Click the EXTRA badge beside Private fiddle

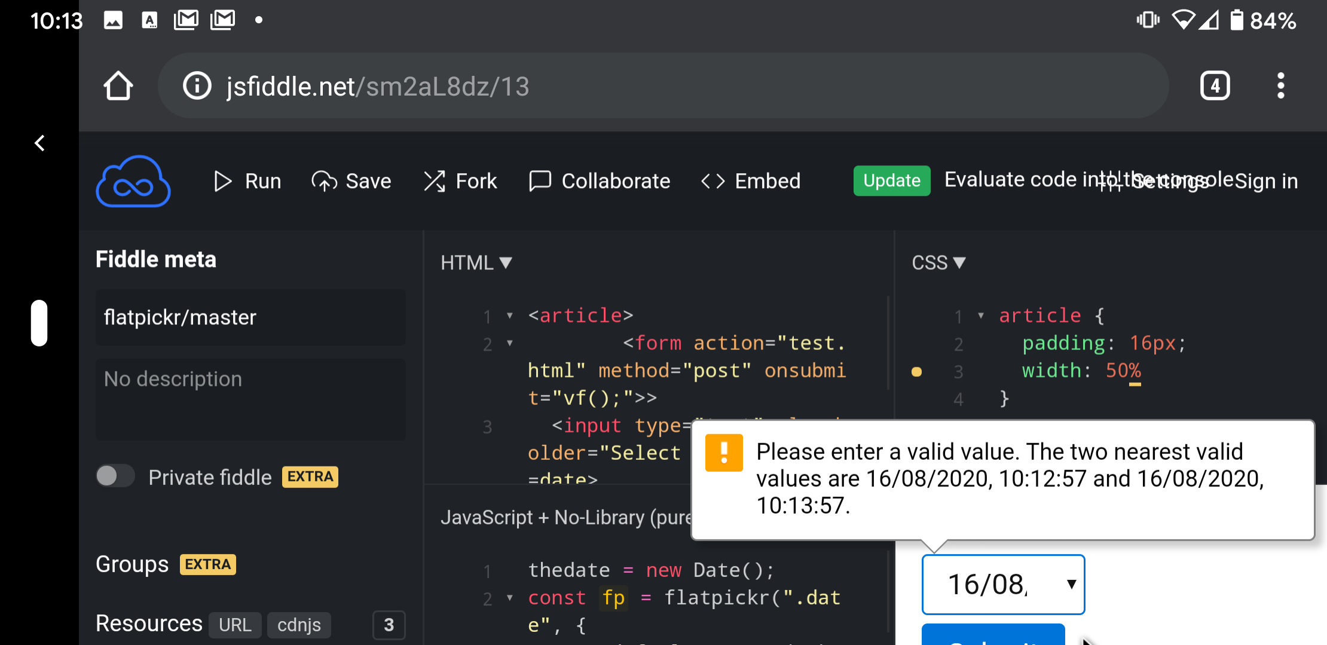pyautogui.click(x=310, y=477)
